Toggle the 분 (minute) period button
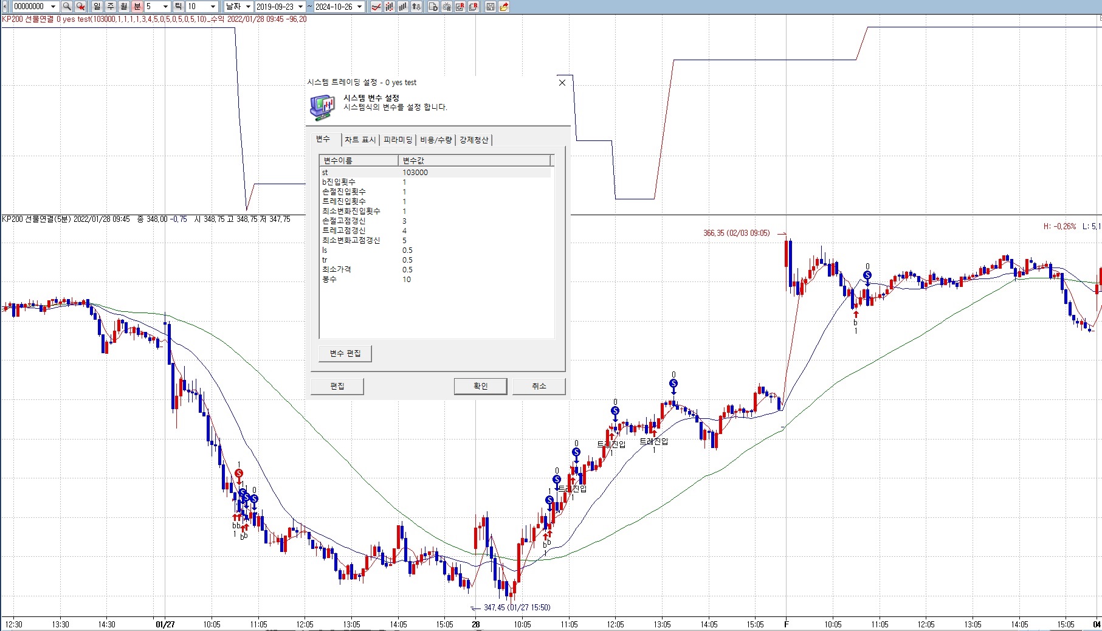Image resolution: width=1102 pixels, height=631 pixels. (137, 7)
